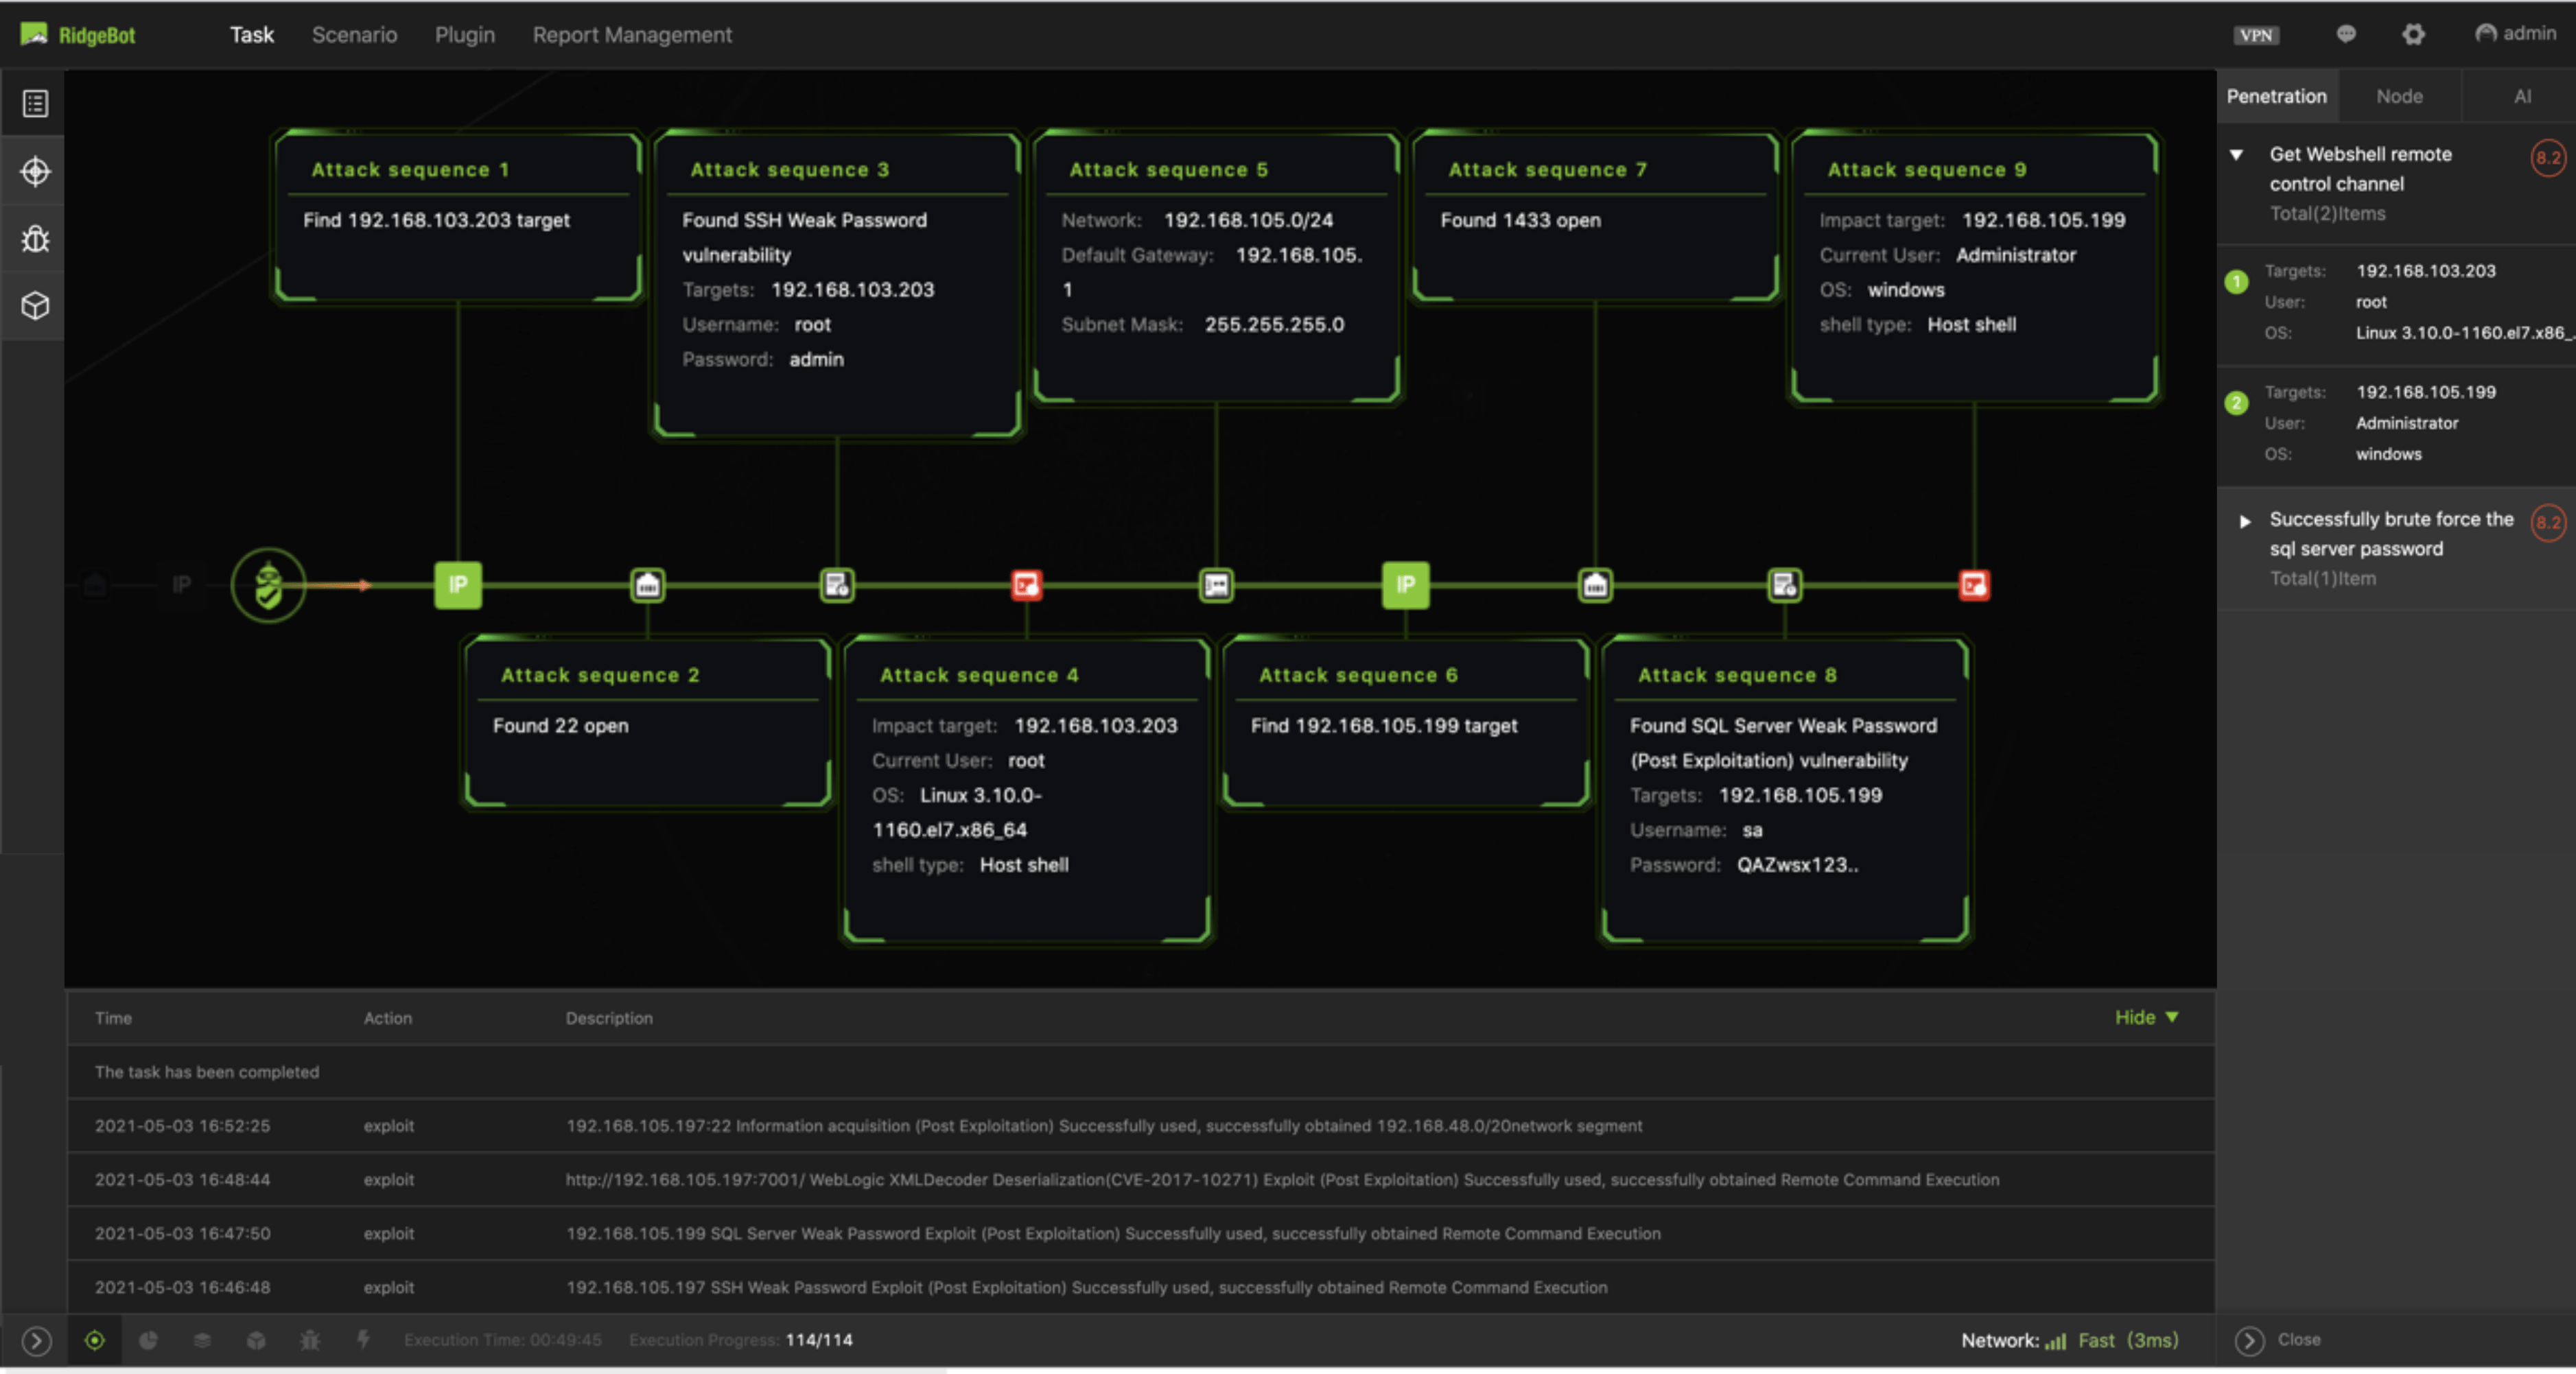
Task: Toggle the VPN indicator
Action: coord(2256,35)
